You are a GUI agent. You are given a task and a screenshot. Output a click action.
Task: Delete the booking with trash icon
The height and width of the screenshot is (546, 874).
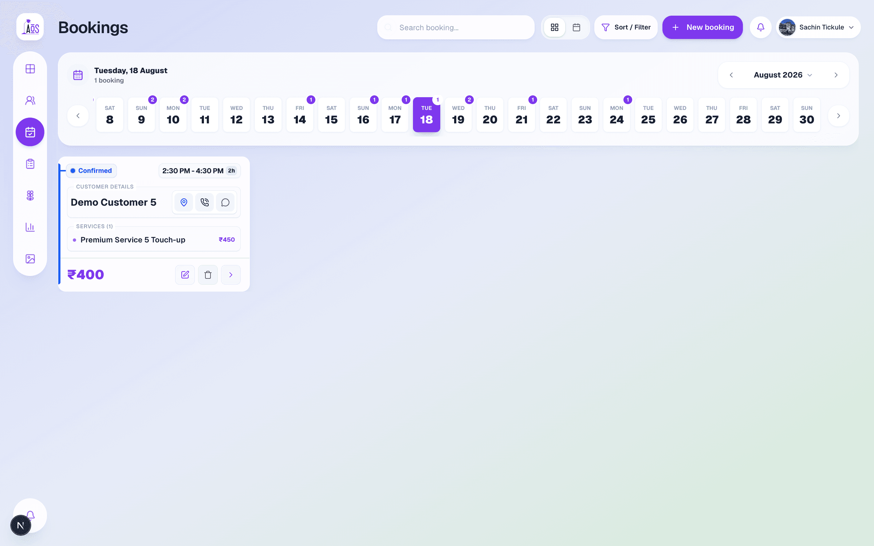(208, 275)
